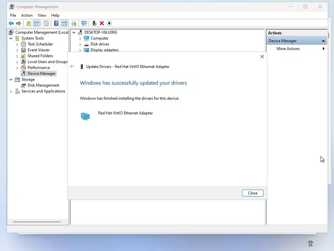Image resolution: width=334 pixels, height=251 pixels.
Task: Click the blue Back arrow in toolbar
Action: [11, 23]
